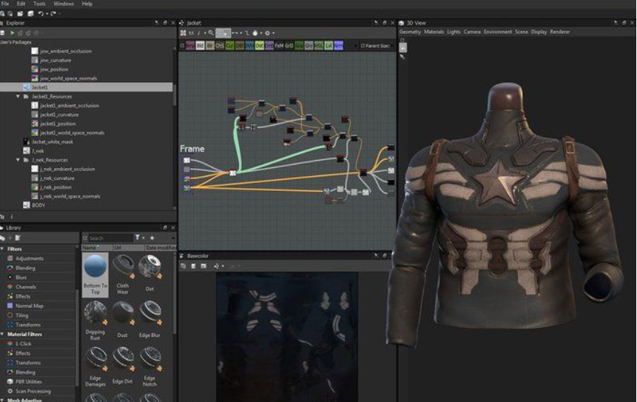Float the 3D View panel
The image size is (637, 402).
(624, 23)
